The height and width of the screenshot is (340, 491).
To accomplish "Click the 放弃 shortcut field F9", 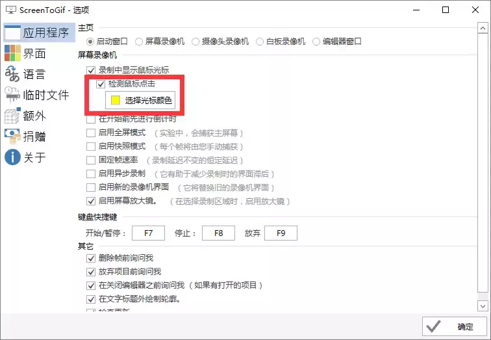I will [x=281, y=233].
